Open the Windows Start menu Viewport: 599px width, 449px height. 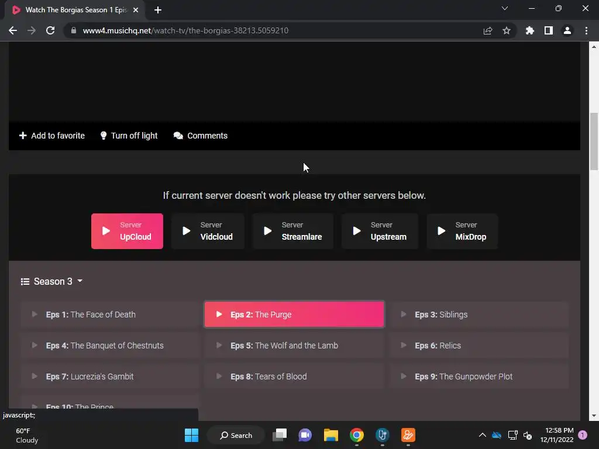[191, 435]
